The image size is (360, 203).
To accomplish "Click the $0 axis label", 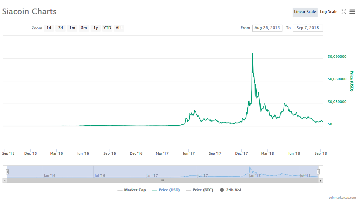I will pyautogui.click(x=330, y=124).
